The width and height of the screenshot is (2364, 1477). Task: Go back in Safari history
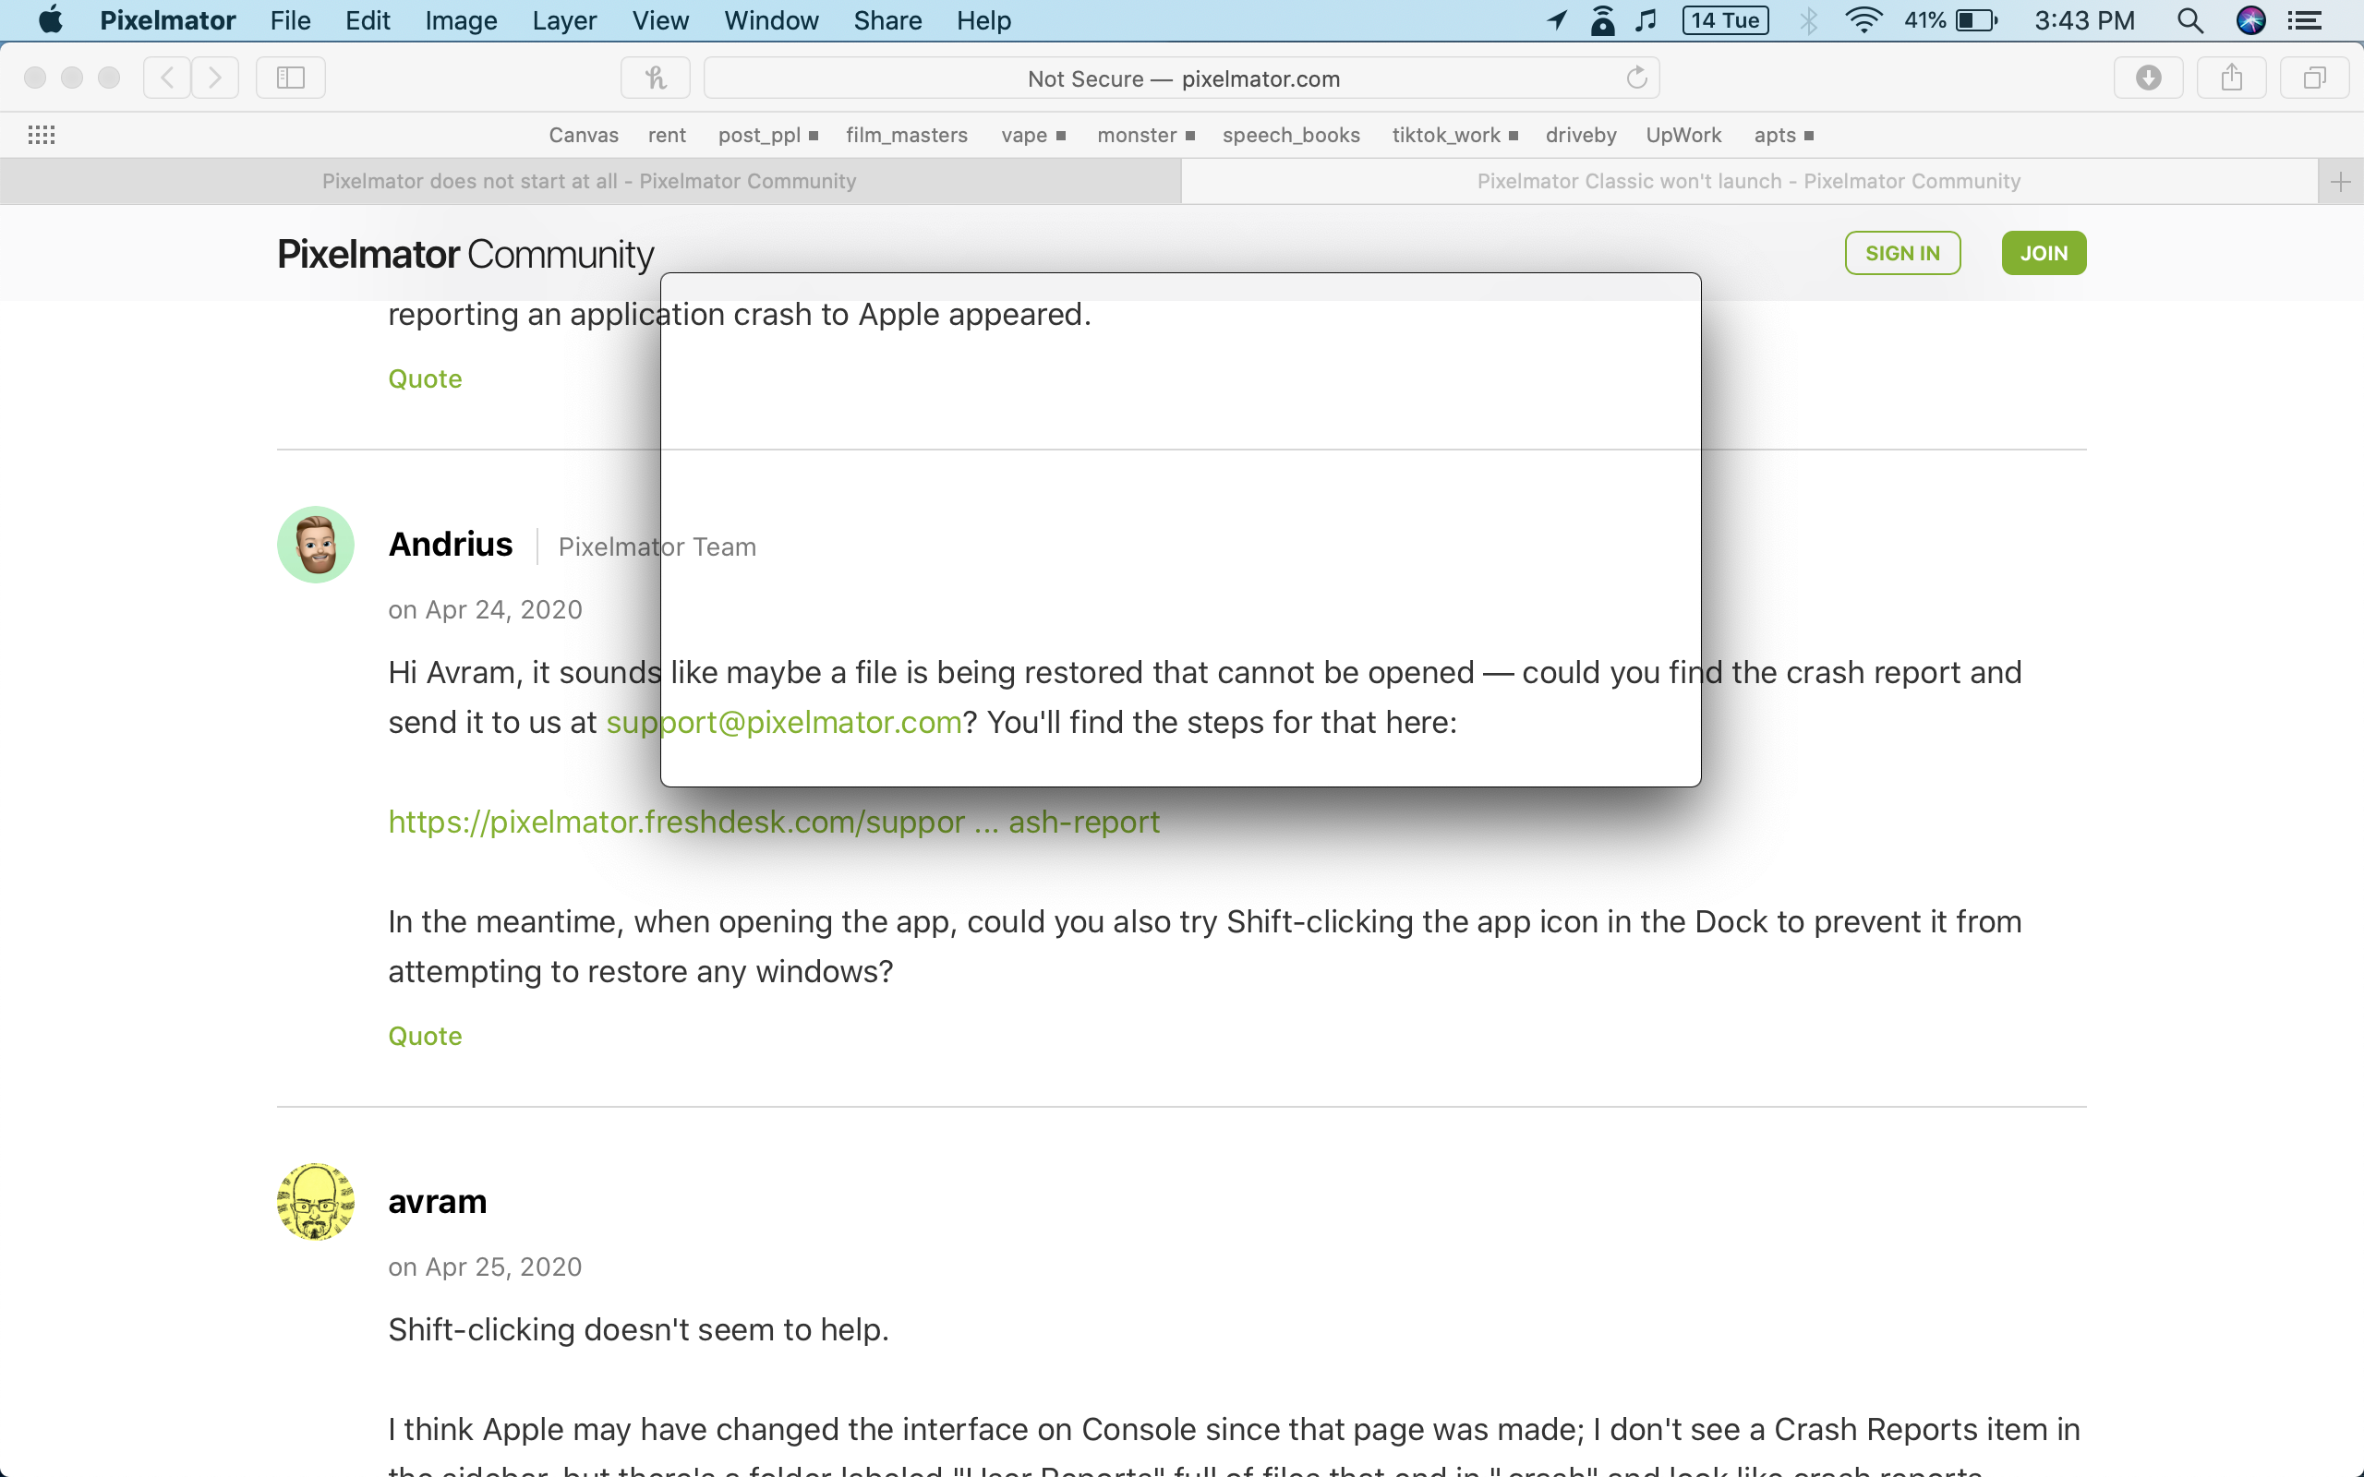(x=167, y=78)
